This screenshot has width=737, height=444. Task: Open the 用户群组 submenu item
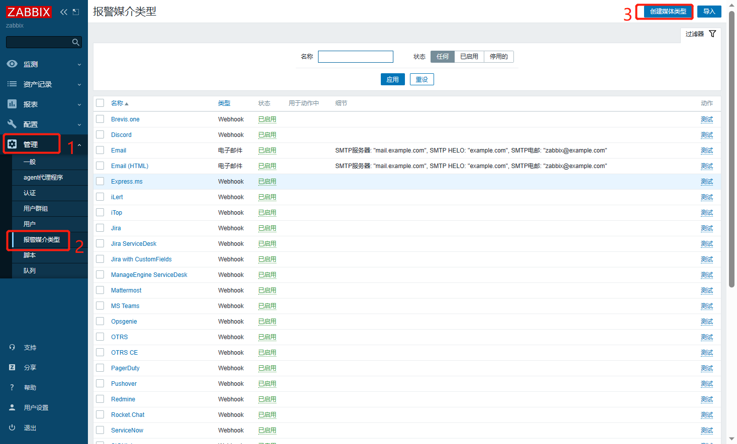pyautogui.click(x=50, y=209)
